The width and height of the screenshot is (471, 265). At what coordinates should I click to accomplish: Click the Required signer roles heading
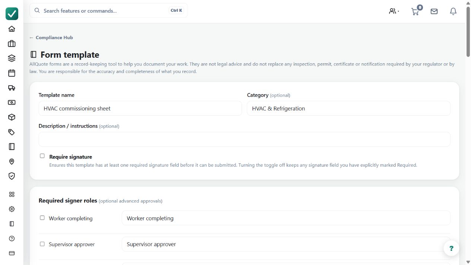pyautogui.click(x=68, y=201)
